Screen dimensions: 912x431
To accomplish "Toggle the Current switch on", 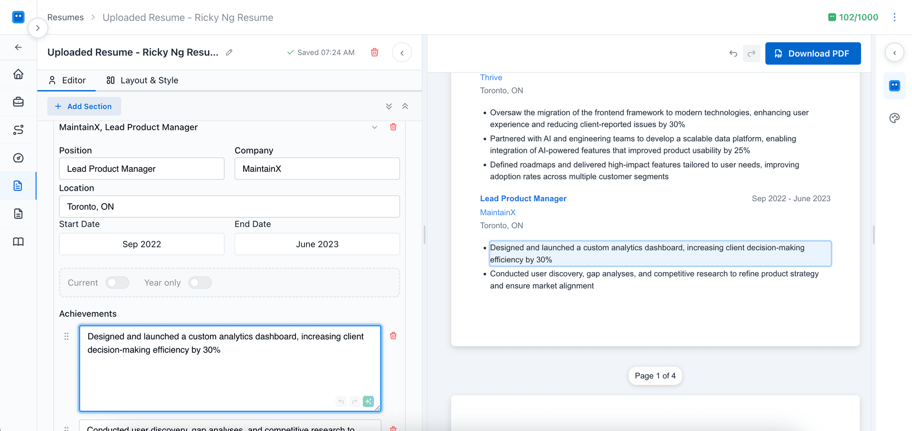I will pyautogui.click(x=117, y=283).
